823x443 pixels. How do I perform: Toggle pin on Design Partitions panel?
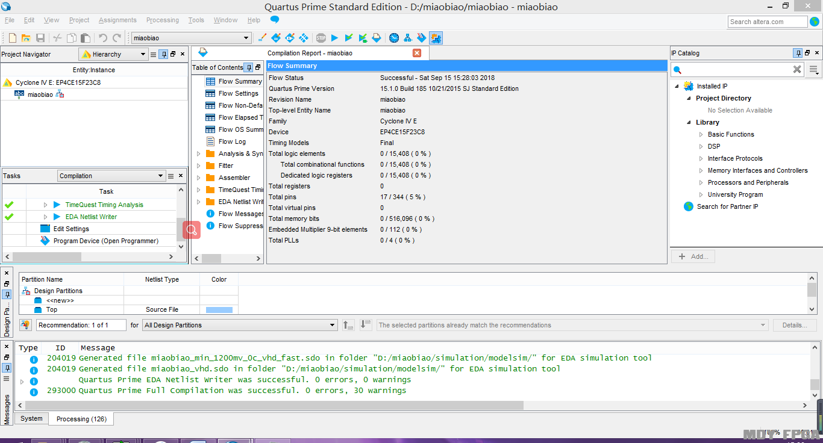[x=7, y=294]
